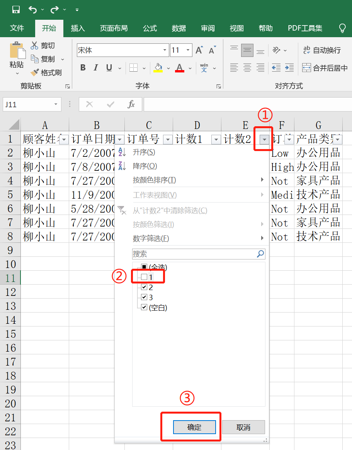Uncheck the (空白) blanks checkbox
352x450 pixels.
click(x=145, y=307)
